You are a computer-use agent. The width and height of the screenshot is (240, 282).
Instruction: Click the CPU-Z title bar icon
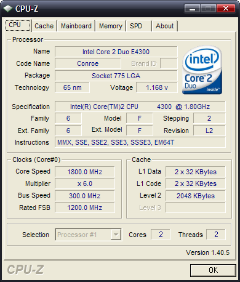(x=8, y=9)
